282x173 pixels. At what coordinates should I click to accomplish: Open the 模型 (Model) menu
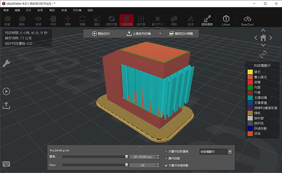click(52, 10)
